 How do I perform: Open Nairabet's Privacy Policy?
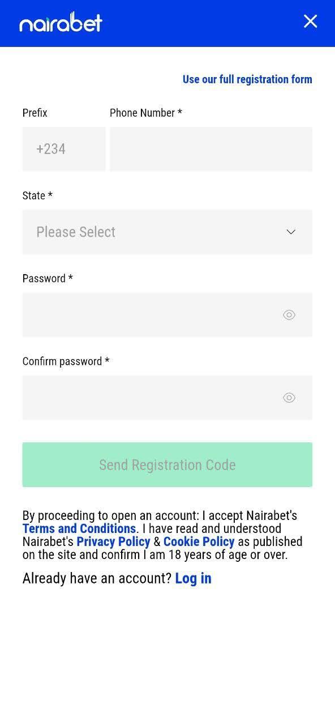coord(113,541)
